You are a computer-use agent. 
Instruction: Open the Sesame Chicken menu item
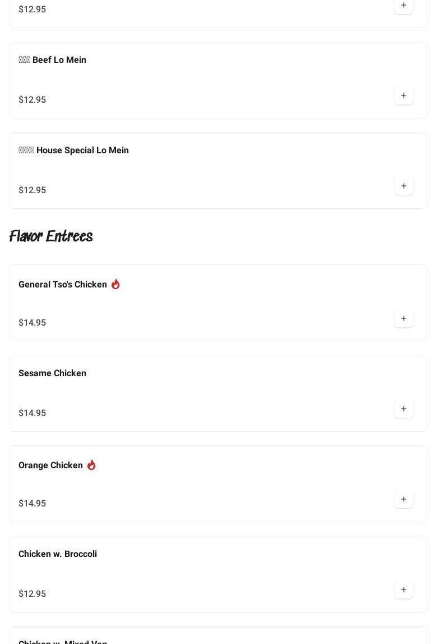[52, 373]
